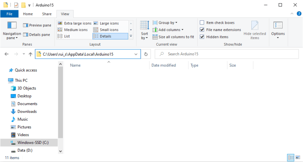Click the Refresh button beside address bar

(x=146, y=54)
